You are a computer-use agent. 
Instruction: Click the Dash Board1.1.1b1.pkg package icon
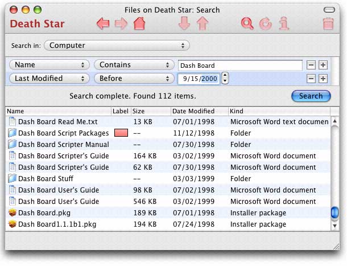click(13, 224)
